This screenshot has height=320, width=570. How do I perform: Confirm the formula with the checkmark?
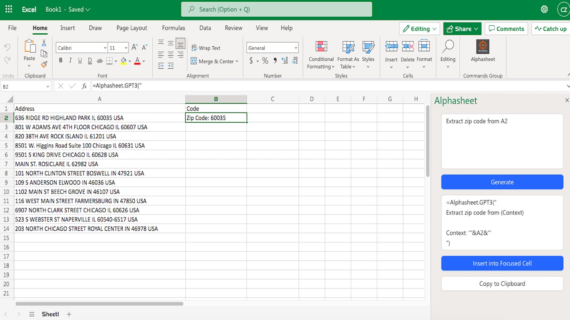point(72,86)
